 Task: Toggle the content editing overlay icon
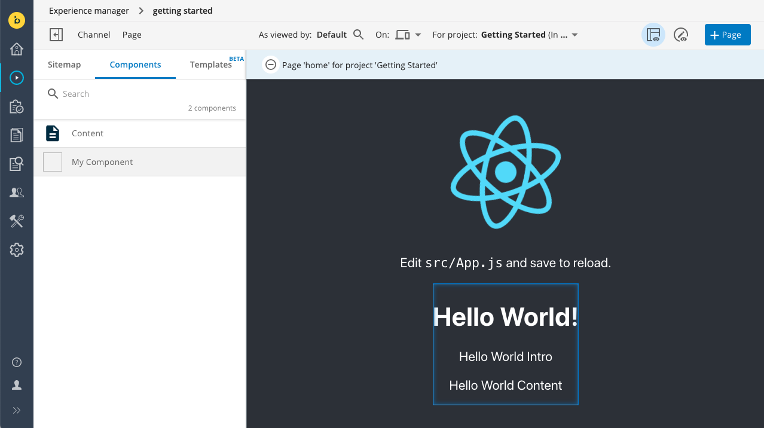click(x=681, y=35)
